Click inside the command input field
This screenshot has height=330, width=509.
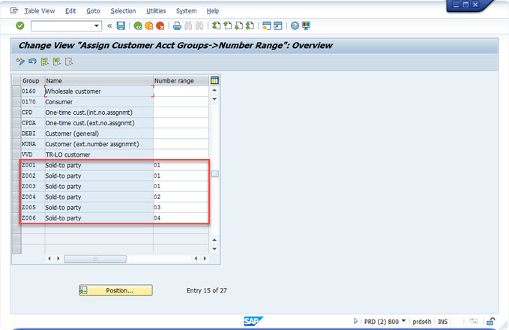(x=62, y=25)
